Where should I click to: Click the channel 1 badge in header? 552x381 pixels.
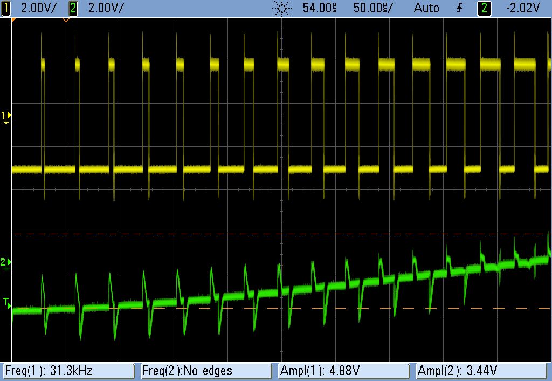[x=5, y=8]
